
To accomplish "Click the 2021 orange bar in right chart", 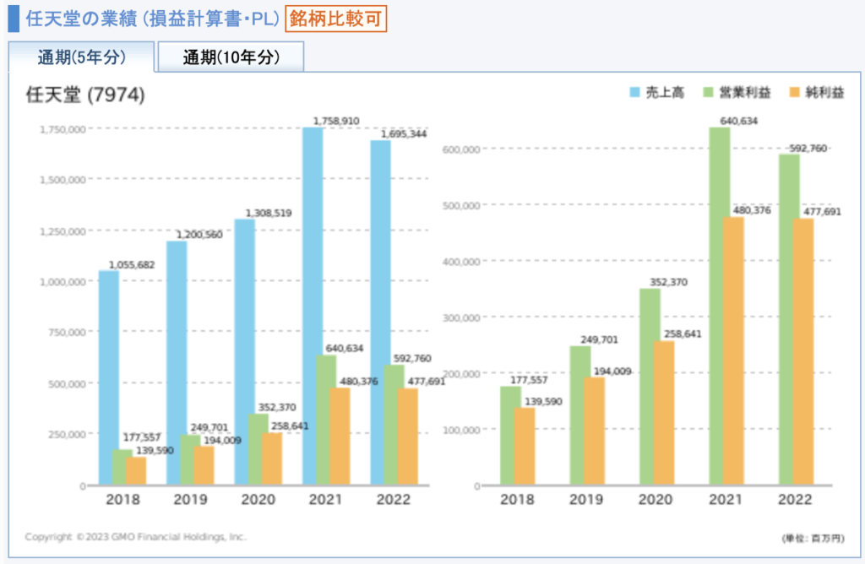I will (x=734, y=350).
